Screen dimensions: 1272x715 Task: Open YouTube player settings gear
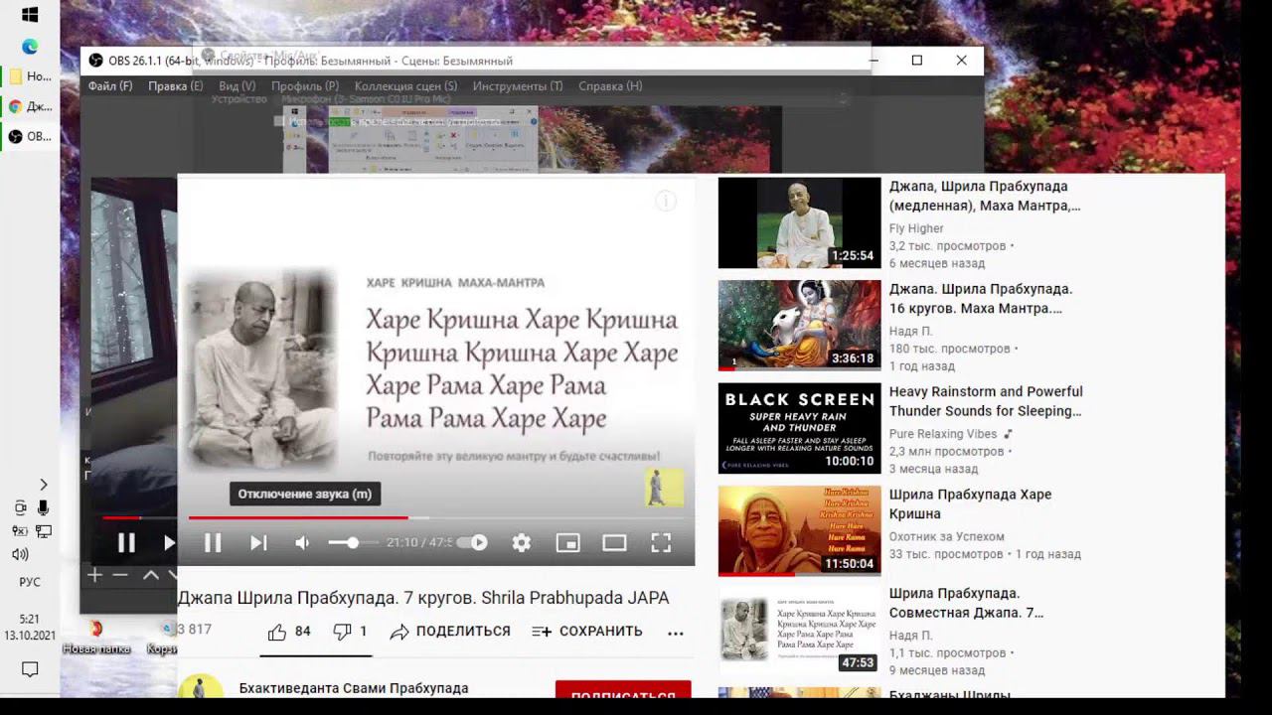521,542
